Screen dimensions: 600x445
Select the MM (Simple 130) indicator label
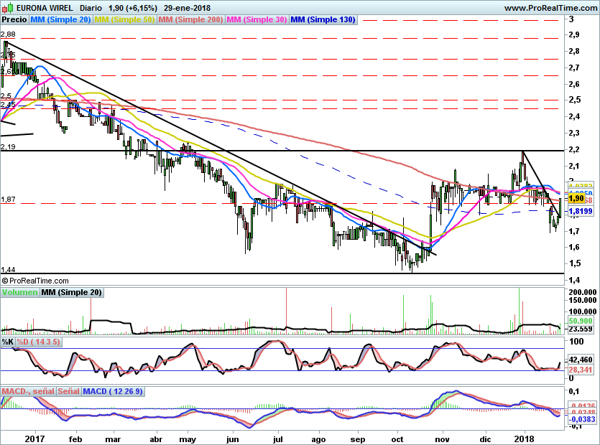pos(323,20)
